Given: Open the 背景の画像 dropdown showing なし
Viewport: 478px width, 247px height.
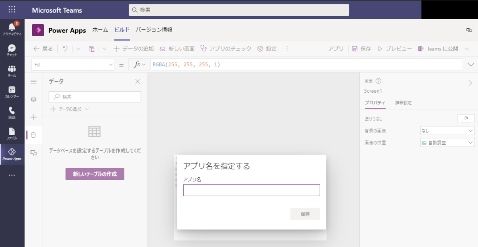Looking at the screenshot, I should pos(447,130).
